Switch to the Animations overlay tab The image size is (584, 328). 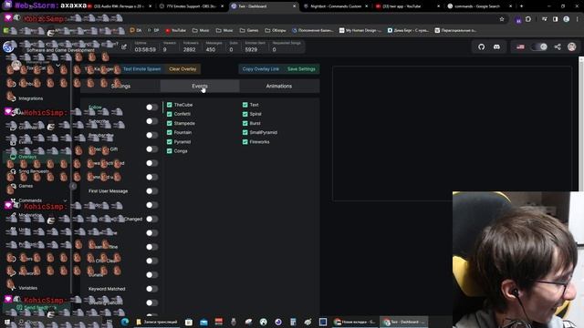[x=279, y=86]
